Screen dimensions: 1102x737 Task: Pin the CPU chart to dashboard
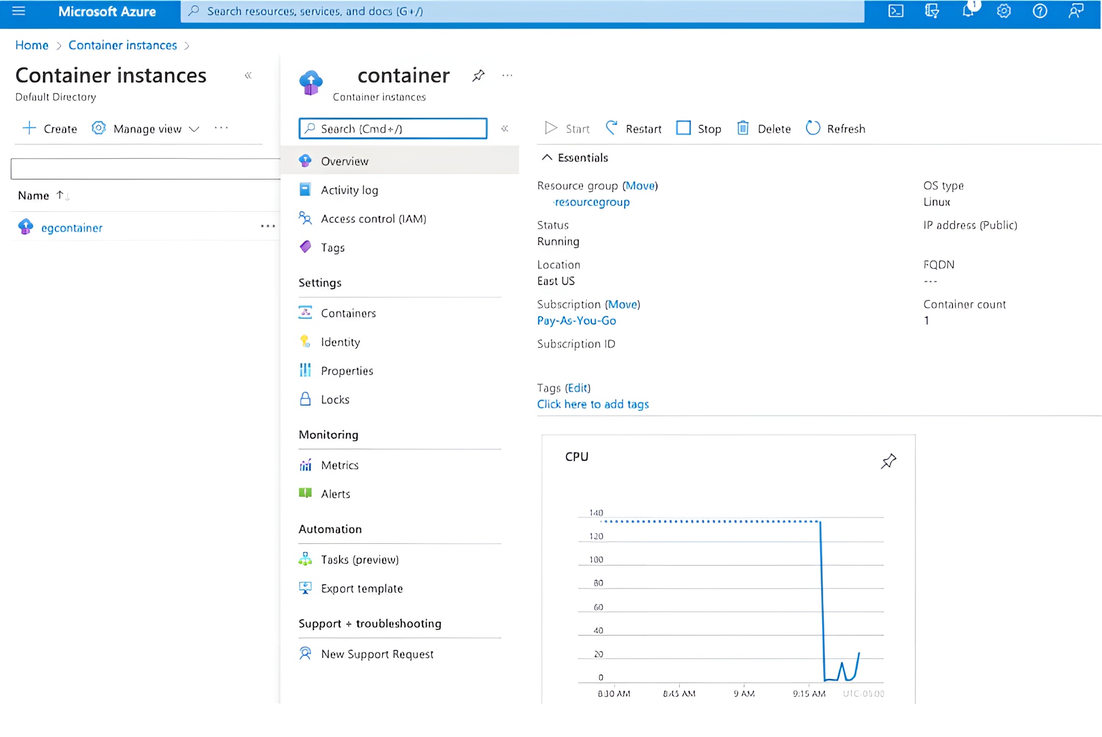point(888,461)
